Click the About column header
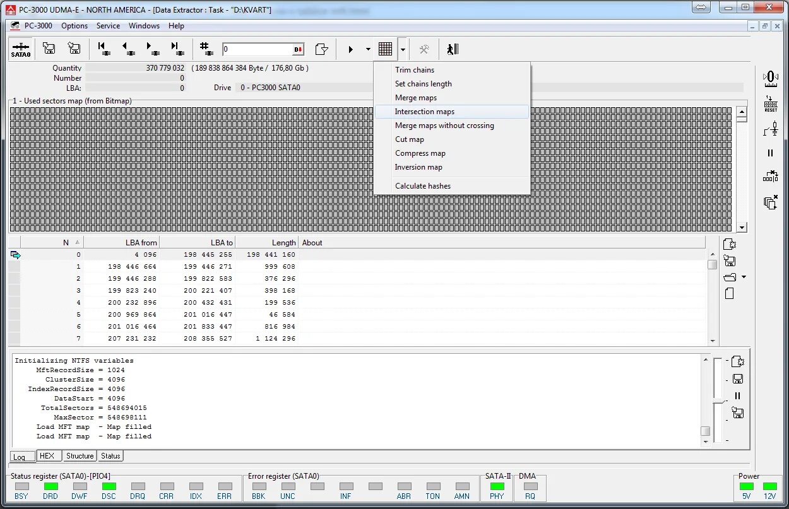Viewport: 789px width, 509px height. [x=502, y=243]
